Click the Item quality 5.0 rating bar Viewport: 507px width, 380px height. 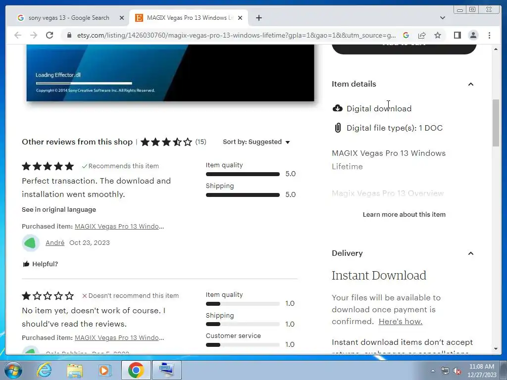[x=243, y=174]
